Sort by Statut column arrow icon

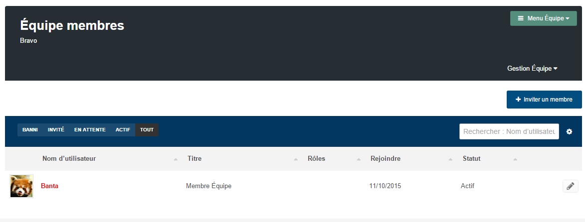[515, 159]
